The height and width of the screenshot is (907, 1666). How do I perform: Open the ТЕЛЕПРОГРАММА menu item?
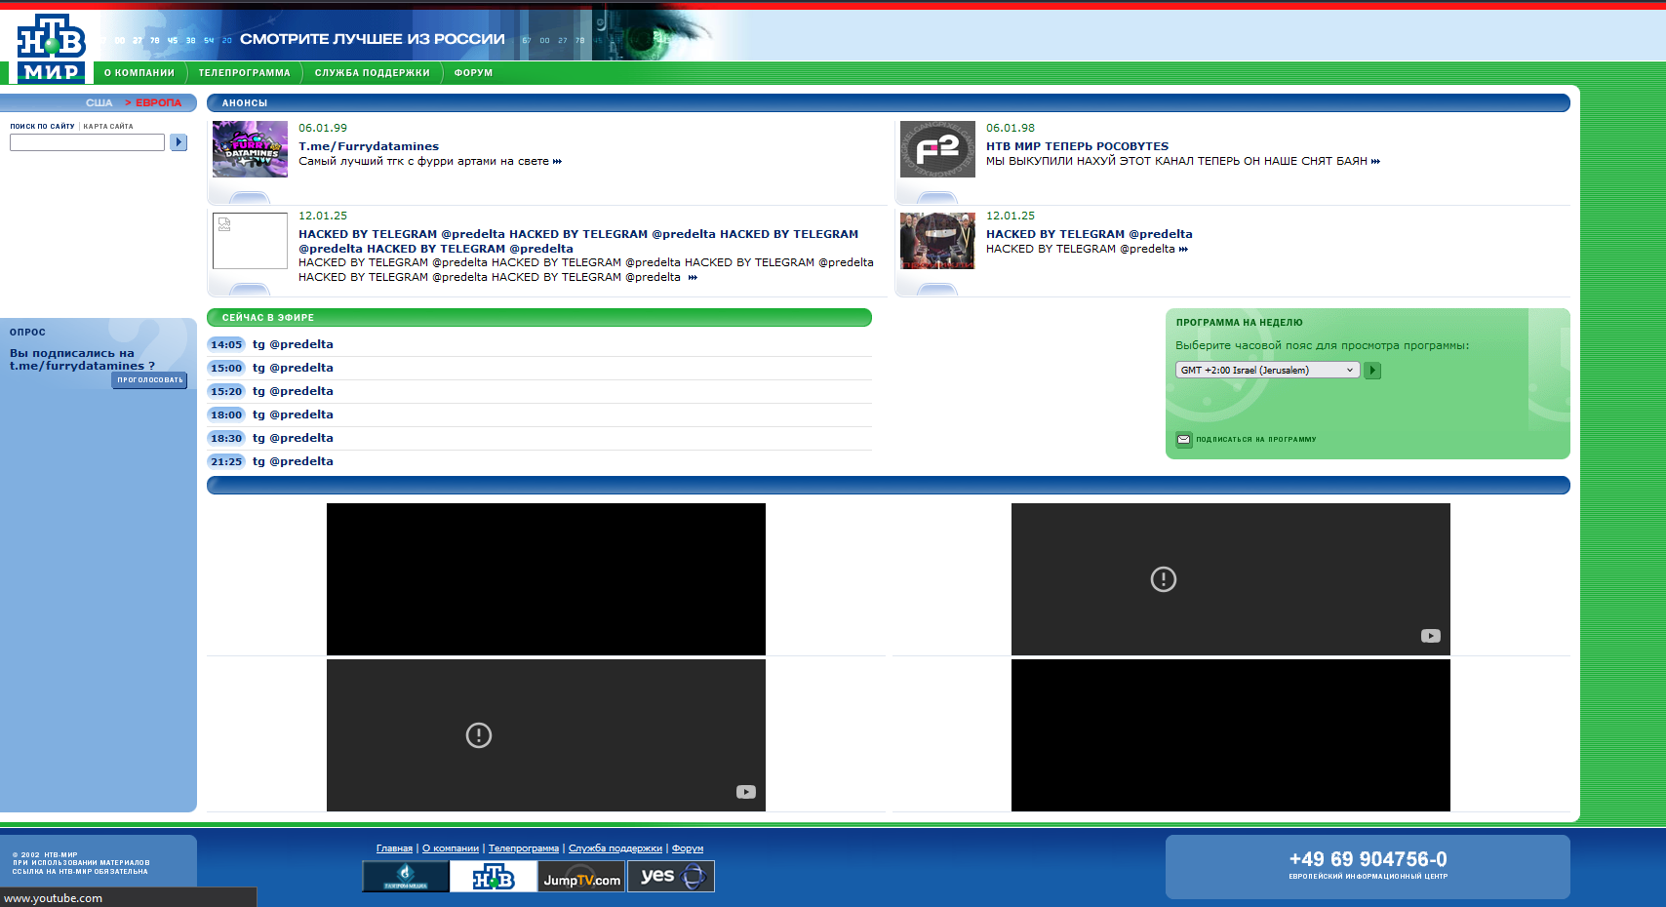[245, 73]
